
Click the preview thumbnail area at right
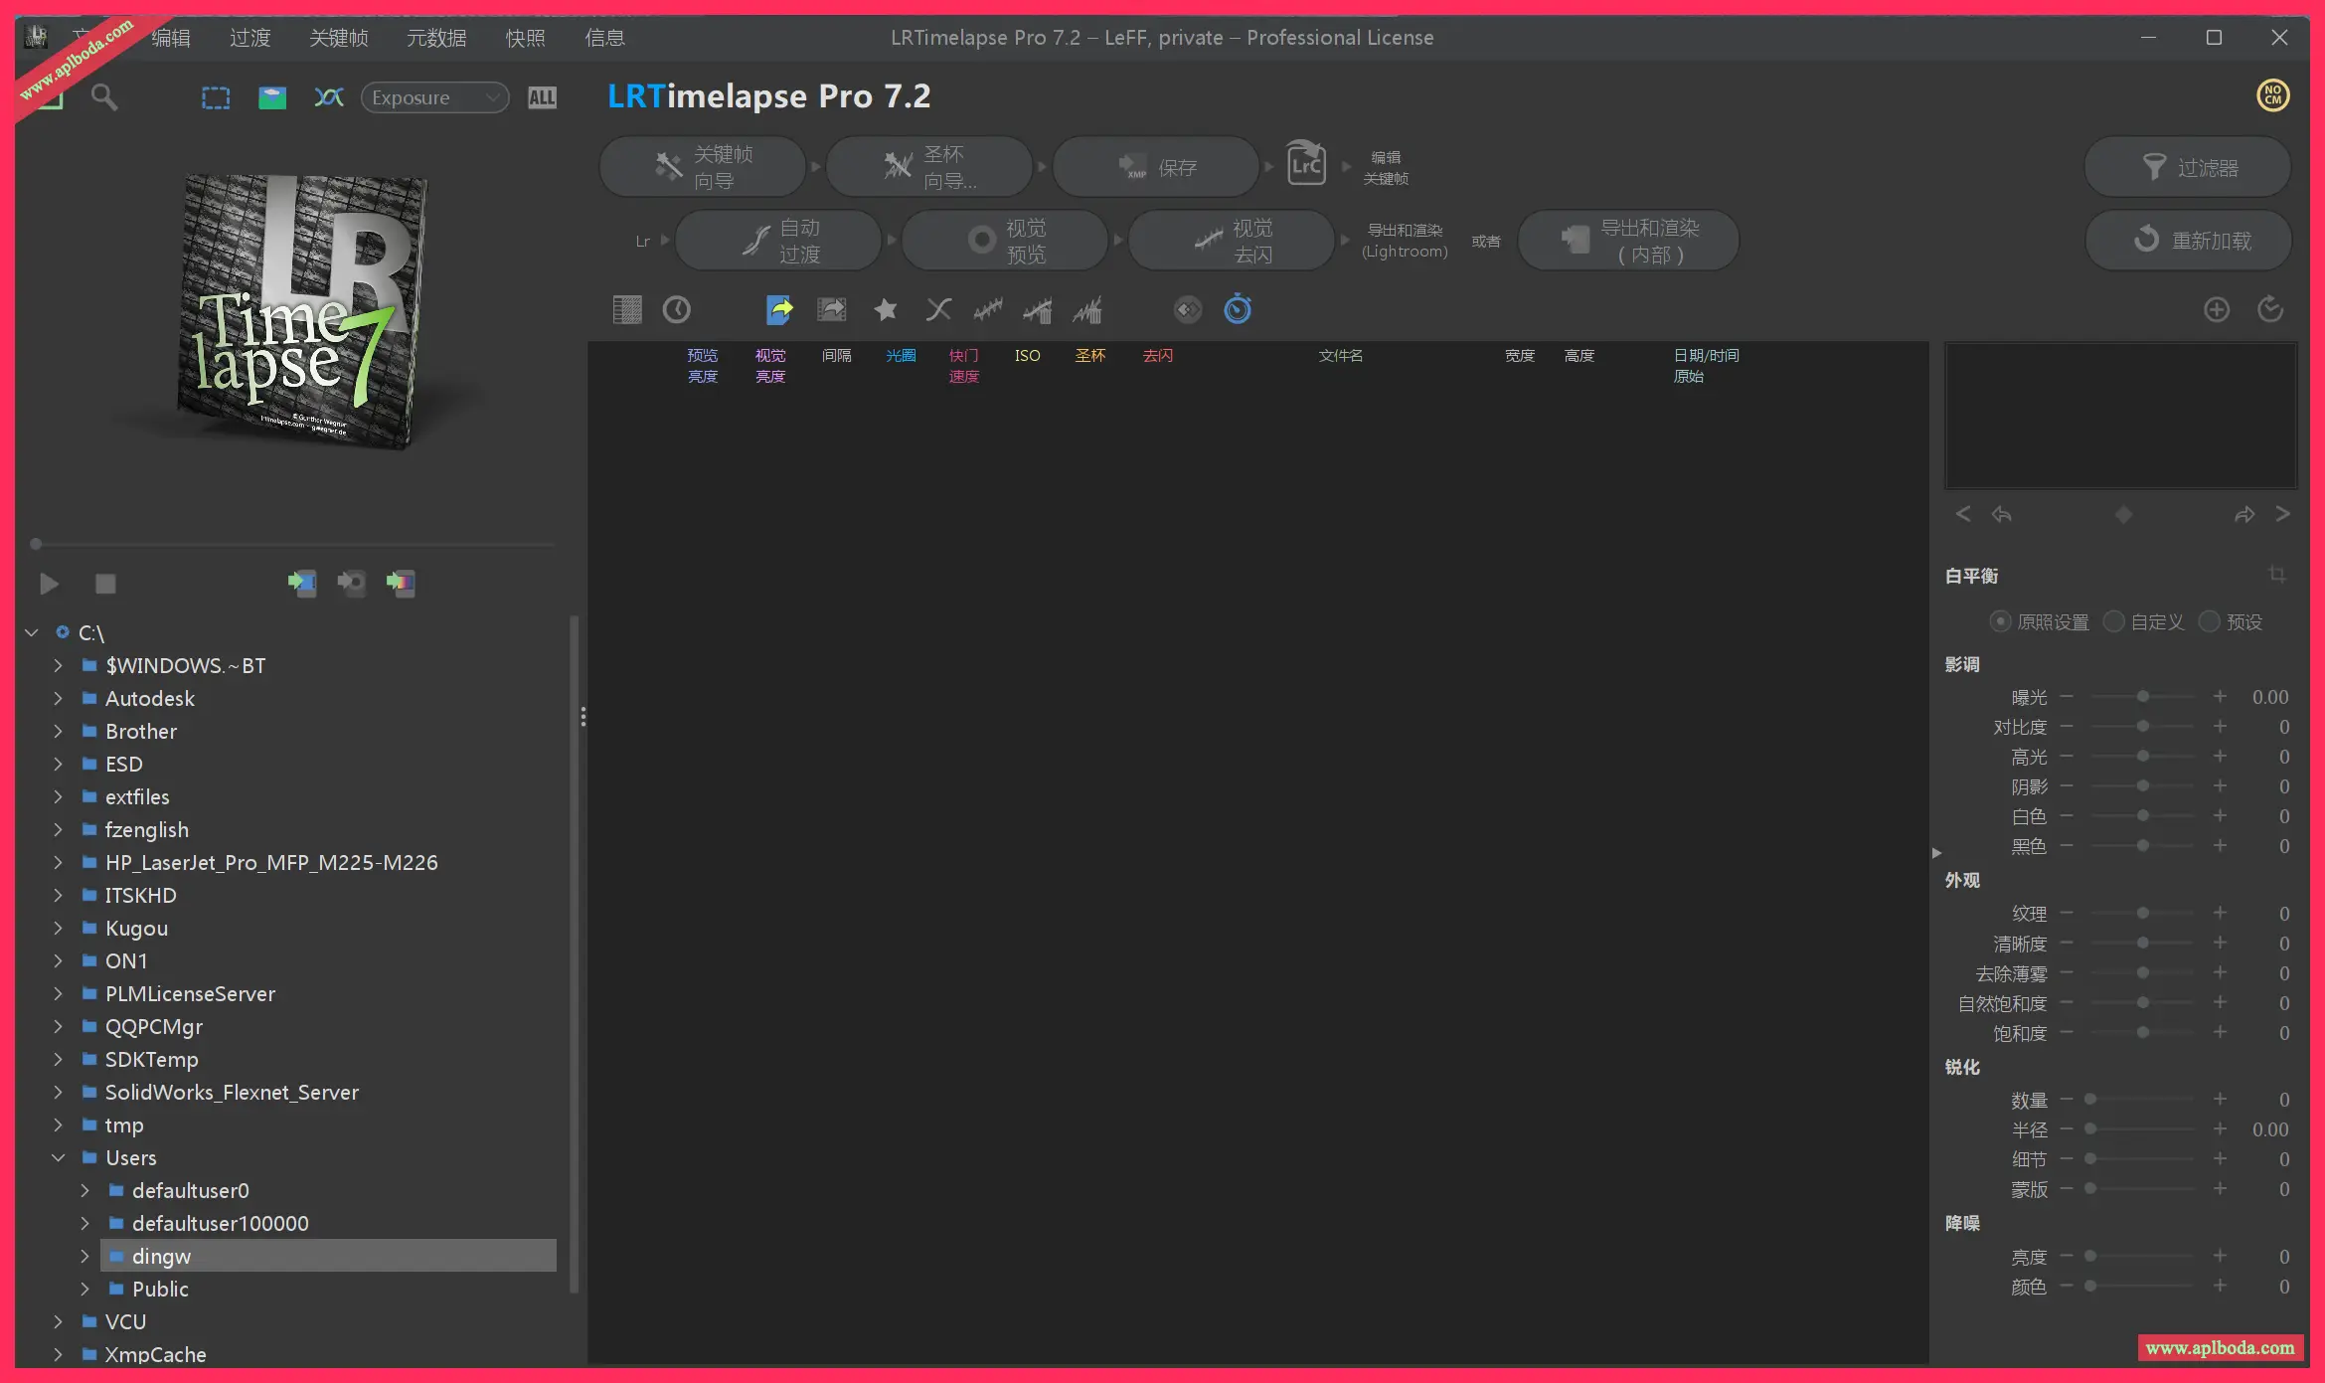tap(2120, 416)
